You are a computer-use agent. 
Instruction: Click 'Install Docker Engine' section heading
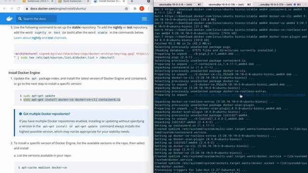[24, 73]
